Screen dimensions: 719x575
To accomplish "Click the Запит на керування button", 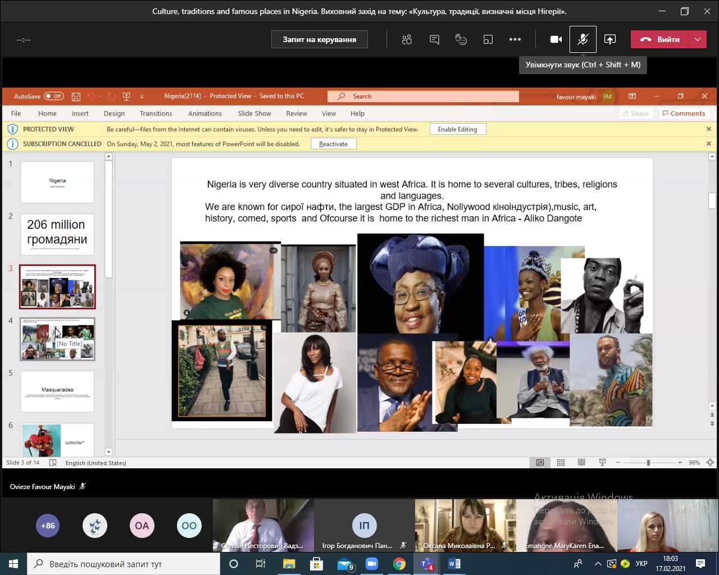I will 320,39.
